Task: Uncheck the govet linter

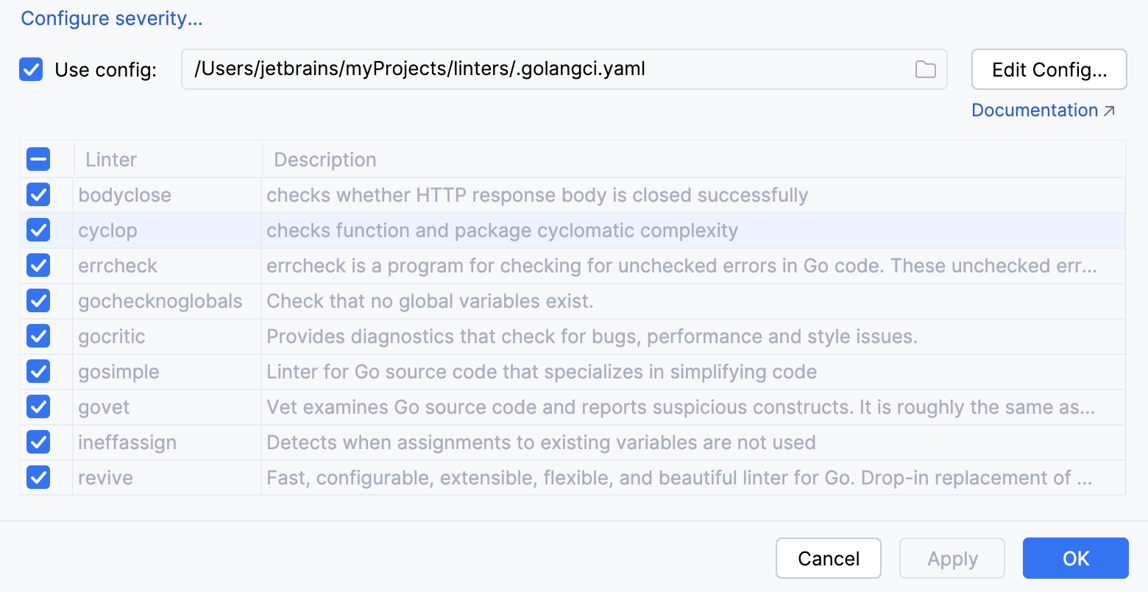Action: 38,406
